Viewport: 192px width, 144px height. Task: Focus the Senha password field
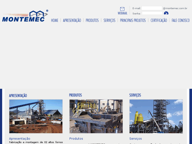coord(152,13)
